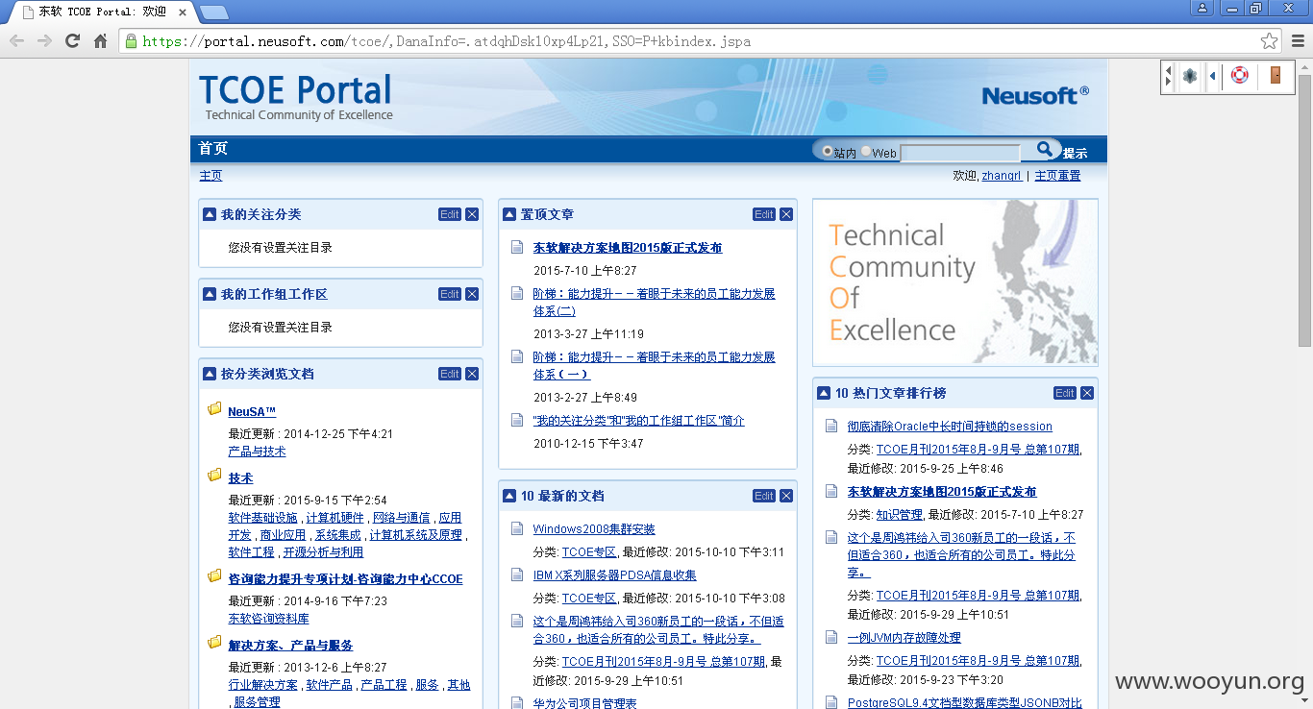The image size is (1313, 709).
Task: Click Edit on 按分类浏览文档 panel
Action: (450, 374)
